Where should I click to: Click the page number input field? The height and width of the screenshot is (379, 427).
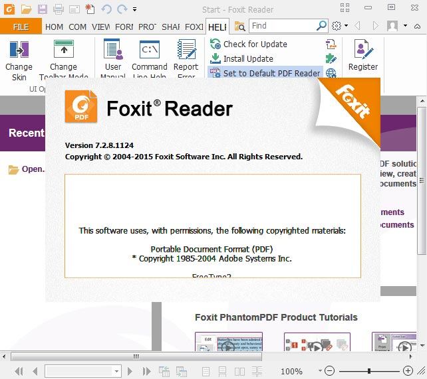78,371
